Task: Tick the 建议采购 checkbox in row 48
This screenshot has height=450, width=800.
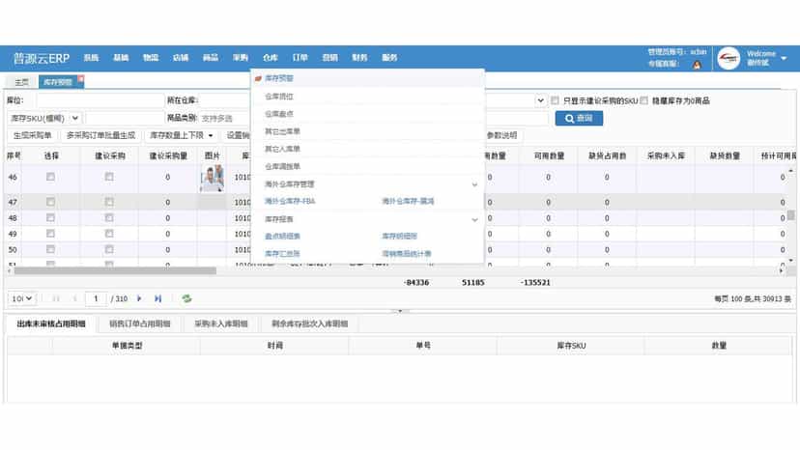Action: (109, 218)
